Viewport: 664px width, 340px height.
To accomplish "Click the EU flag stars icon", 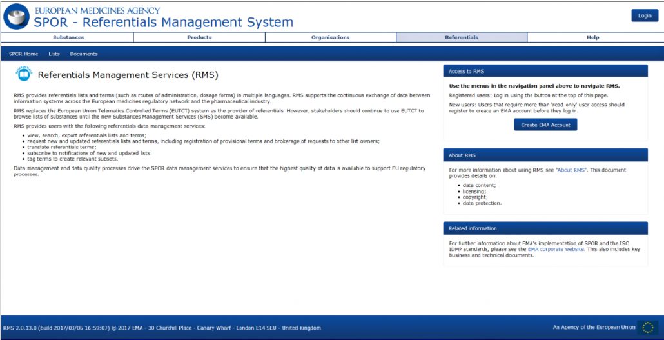I will pos(648,327).
